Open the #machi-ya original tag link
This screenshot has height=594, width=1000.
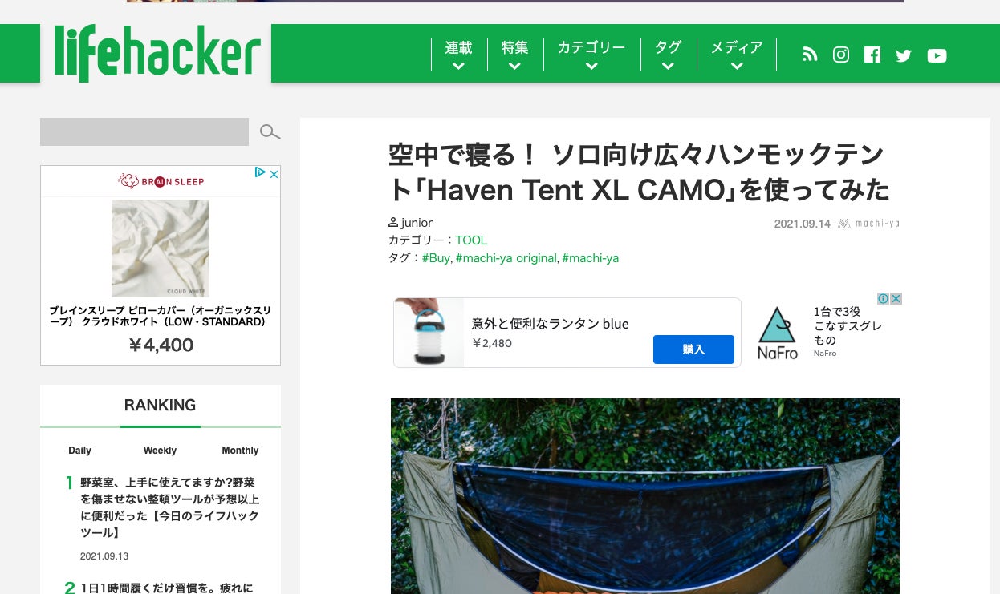coord(506,258)
